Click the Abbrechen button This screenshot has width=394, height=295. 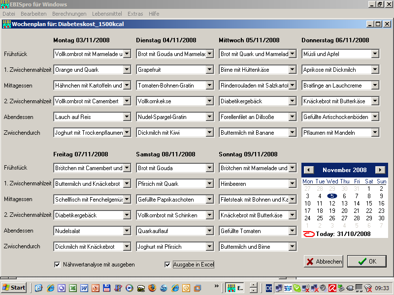(x=324, y=262)
